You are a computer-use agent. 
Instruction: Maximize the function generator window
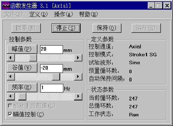coord(158,6)
